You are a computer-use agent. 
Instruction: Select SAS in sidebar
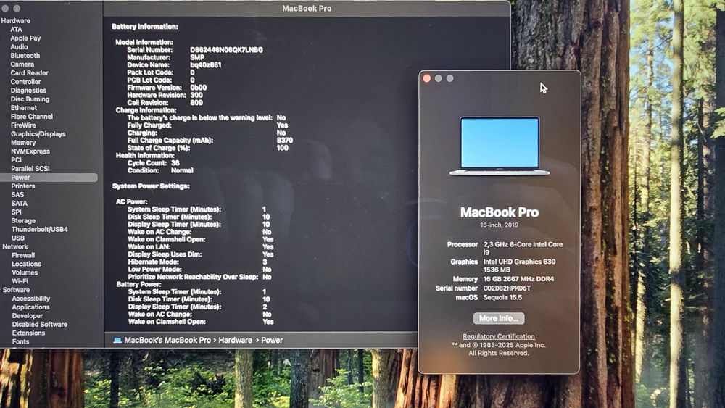[x=17, y=194]
